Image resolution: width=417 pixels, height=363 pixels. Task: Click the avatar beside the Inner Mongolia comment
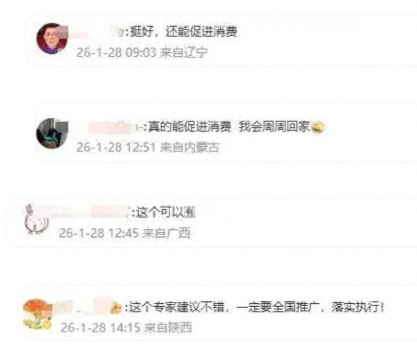coord(52,133)
